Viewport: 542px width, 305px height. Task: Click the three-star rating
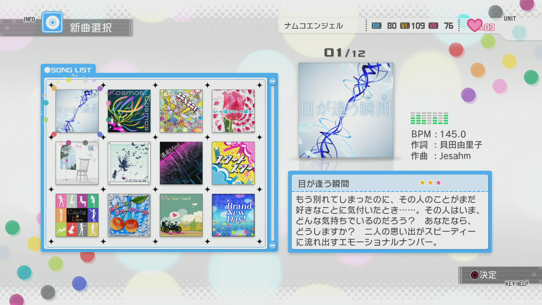(x=430, y=183)
